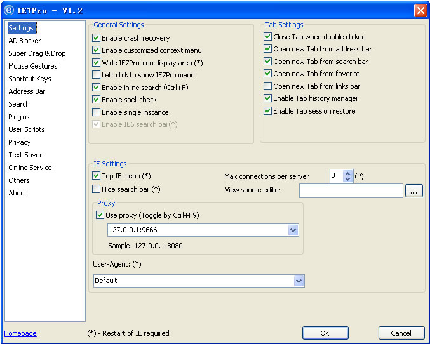Click Cancel to discard changes
The image size is (430, 344).
pos(401,333)
